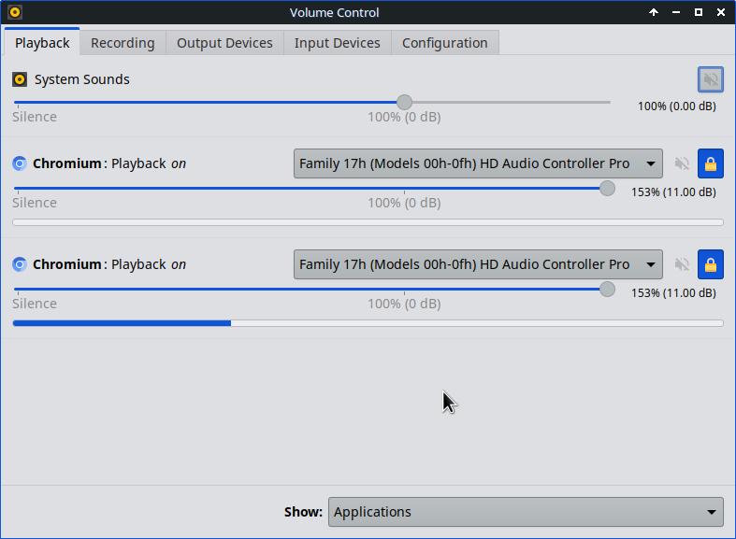736x539 pixels.
Task: Click the second Chromium volume slider handle
Action: (x=607, y=290)
